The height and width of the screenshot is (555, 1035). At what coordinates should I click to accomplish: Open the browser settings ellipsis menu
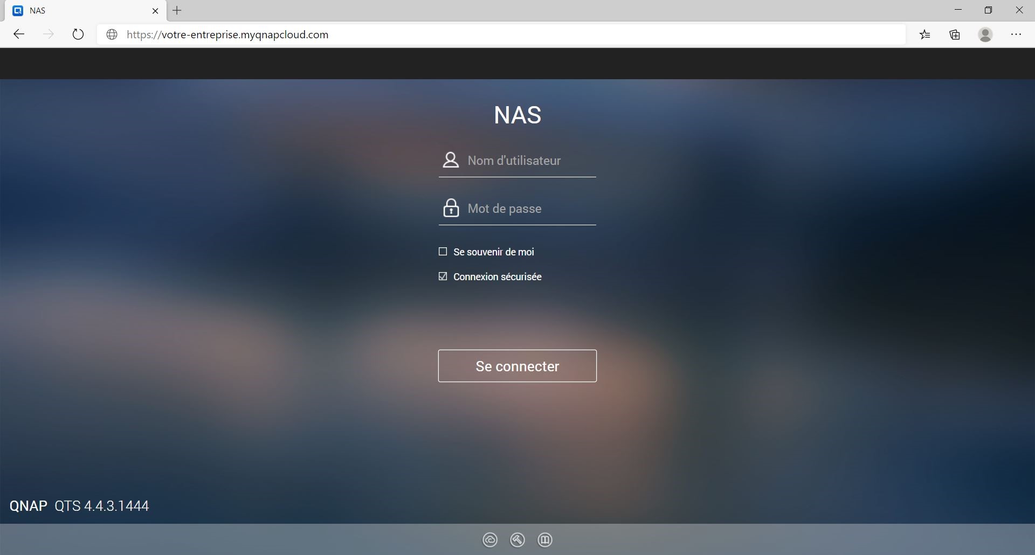(x=1016, y=34)
